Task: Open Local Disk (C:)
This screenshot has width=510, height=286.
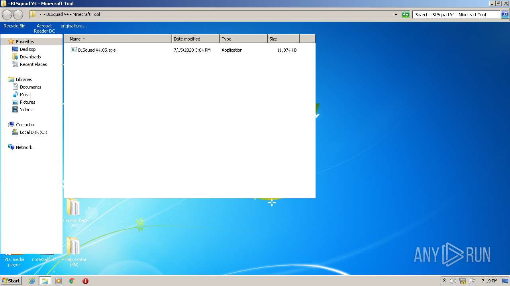Action: click(33, 132)
